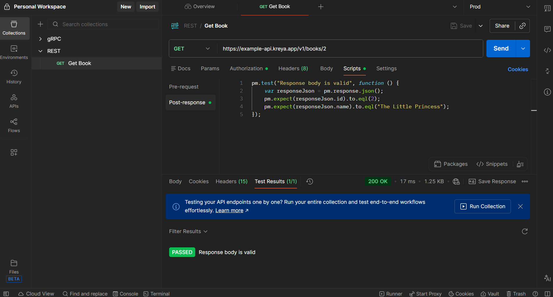
Task: Copy the request link icon next to Share
Action: point(522,26)
